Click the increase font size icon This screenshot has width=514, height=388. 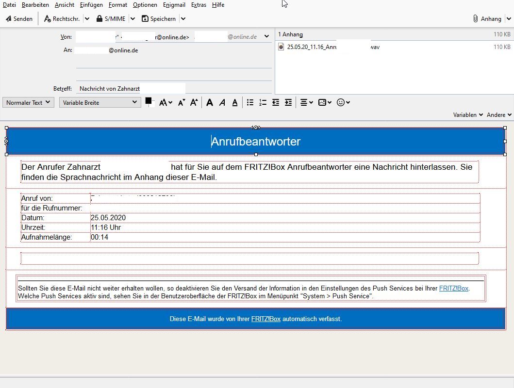(x=194, y=102)
